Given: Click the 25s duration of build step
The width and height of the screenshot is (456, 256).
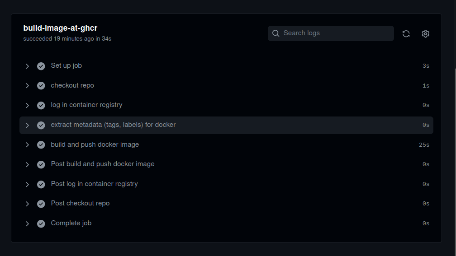Looking at the screenshot, I should tap(424, 145).
